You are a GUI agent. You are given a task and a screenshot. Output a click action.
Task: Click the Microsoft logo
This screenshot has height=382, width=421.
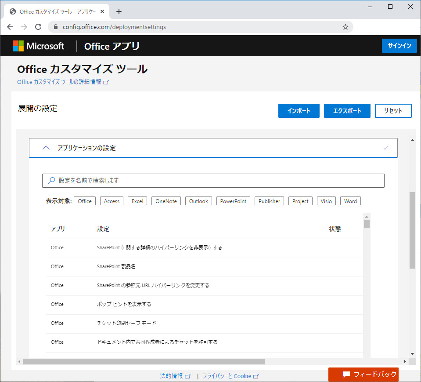(x=38, y=46)
